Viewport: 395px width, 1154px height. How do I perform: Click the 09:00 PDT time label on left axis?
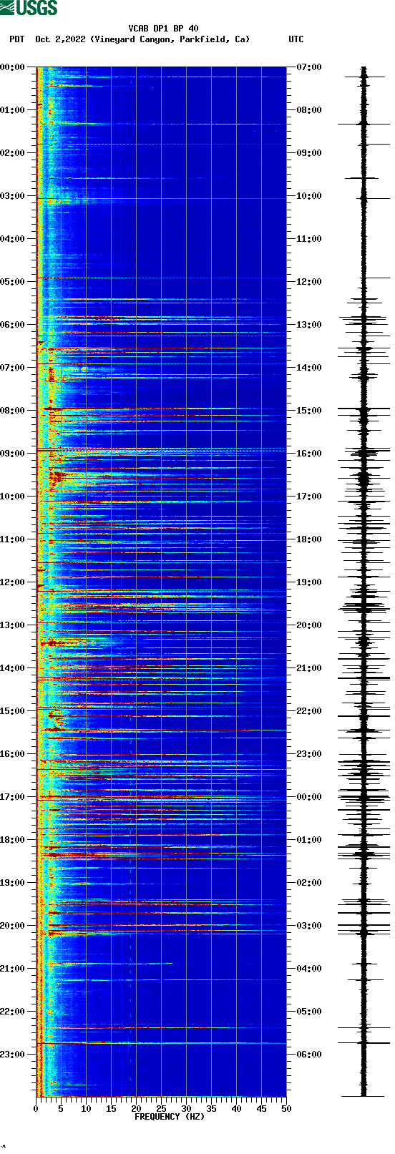tap(13, 454)
